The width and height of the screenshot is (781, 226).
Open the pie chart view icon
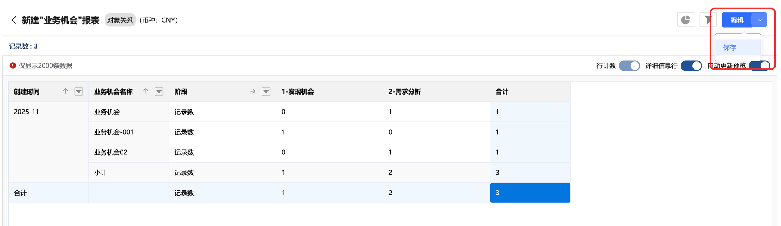(685, 20)
